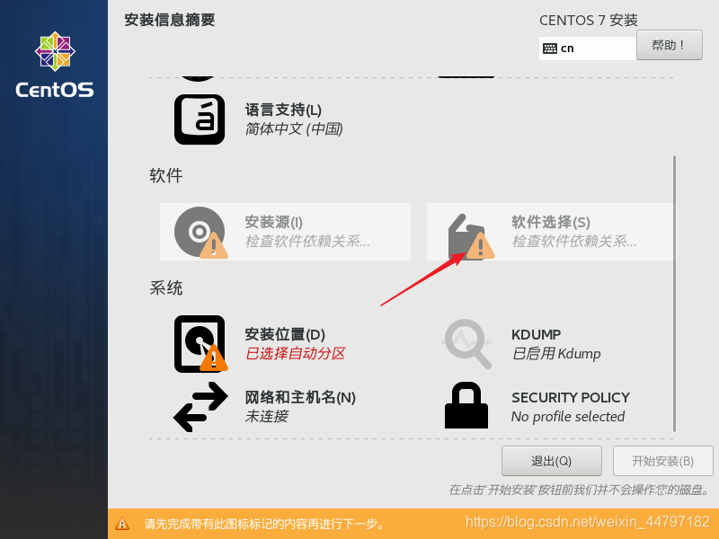The height and width of the screenshot is (539, 719).
Task: Click the warning triangle in the orange bar
Action: 122,524
